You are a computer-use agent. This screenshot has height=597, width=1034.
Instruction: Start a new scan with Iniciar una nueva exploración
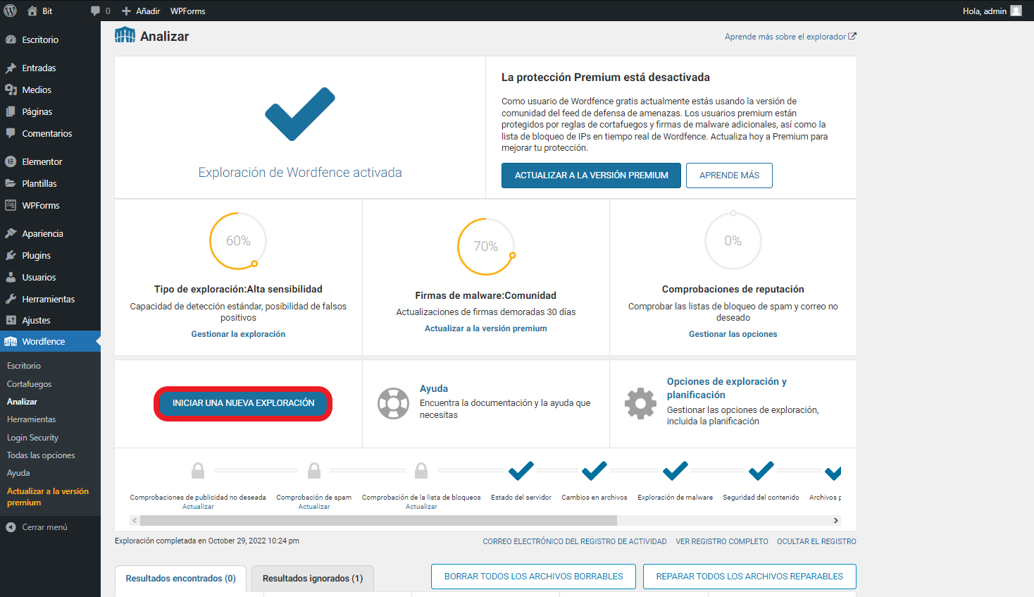[244, 403]
